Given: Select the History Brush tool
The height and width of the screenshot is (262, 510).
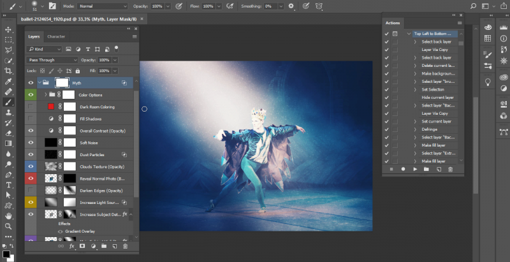Looking at the screenshot, I should [x=8, y=123].
